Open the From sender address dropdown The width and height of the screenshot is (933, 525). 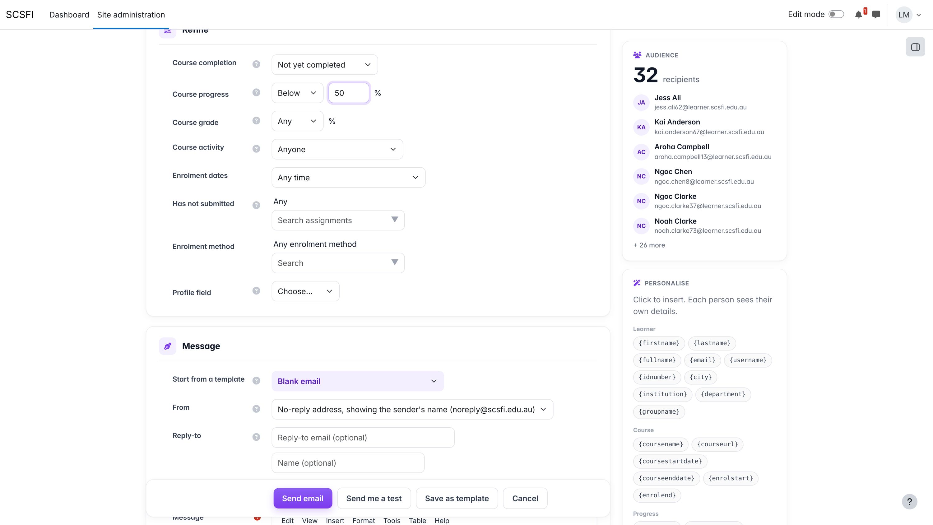pyautogui.click(x=412, y=410)
